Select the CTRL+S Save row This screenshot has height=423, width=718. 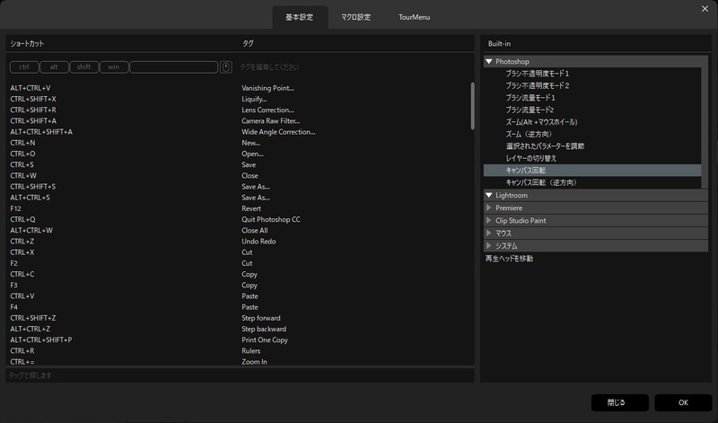(238, 165)
